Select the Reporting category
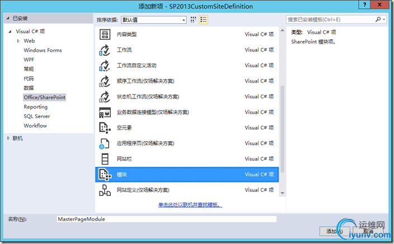Image resolution: width=394 pixels, height=244 pixels. (35, 107)
